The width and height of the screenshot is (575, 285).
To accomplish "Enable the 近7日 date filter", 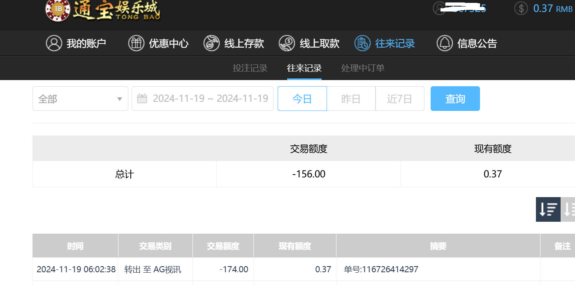I will point(399,99).
